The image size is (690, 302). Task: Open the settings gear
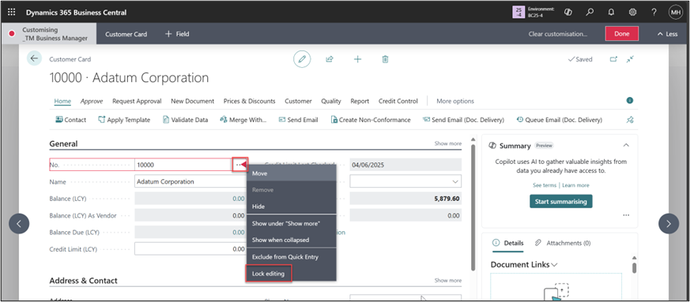point(633,13)
